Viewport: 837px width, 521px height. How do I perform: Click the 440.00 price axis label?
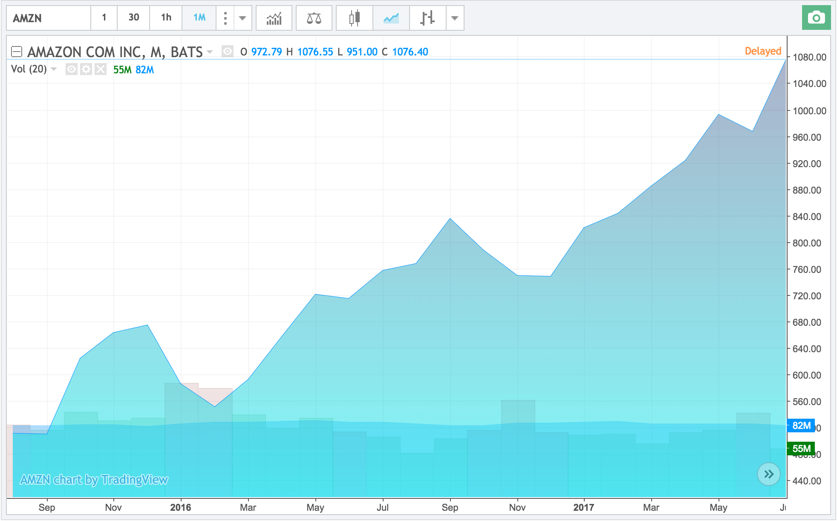tap(806, 481)
